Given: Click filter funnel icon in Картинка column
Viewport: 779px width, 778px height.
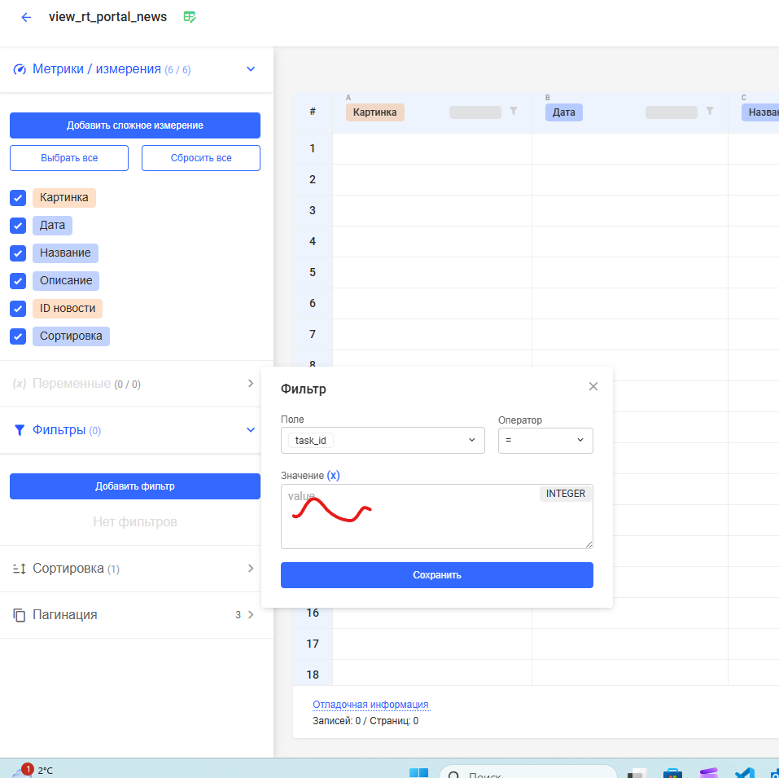Looking at the screenshot, I should tap(513, 112).
